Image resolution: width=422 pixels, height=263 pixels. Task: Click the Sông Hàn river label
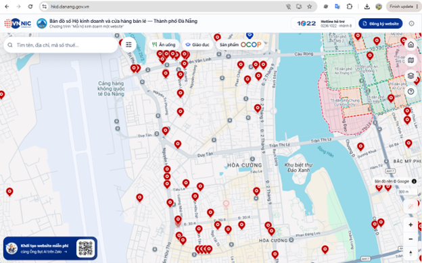[x=325, y=152]
